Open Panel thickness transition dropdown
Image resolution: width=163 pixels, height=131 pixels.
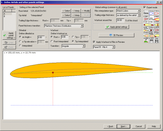coord(64,26)
